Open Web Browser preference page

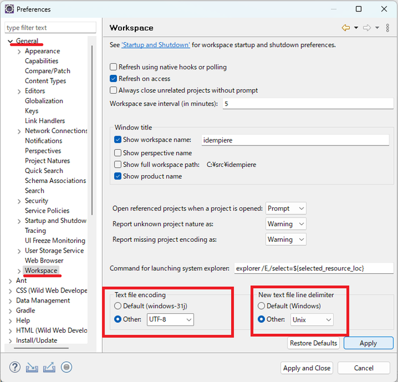[x=44, y=260]
